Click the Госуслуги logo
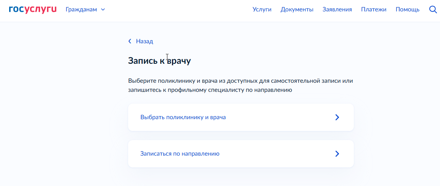The height and width of the screenshot is (186, 440). [x=32, y=9]
